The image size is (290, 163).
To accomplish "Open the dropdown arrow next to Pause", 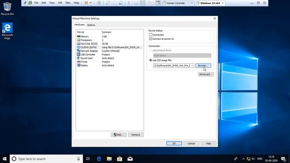I will click(x=91, y=3).
